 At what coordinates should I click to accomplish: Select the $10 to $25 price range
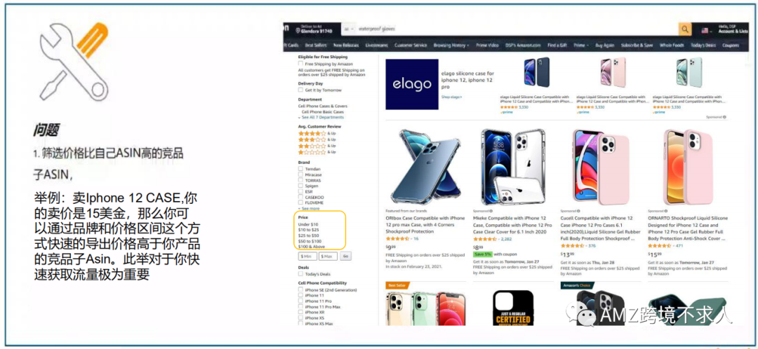(x=308, y=230)
